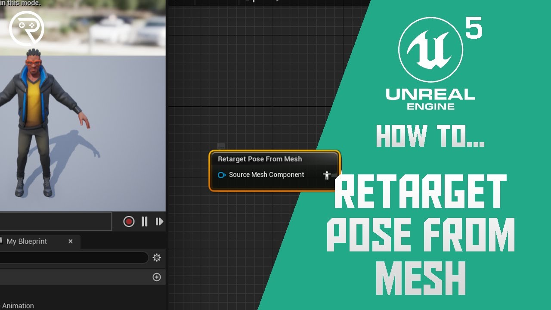The image size is (551, 310).
Task: Click the add plus icon in My Blueprint
Action: (157, 277)
